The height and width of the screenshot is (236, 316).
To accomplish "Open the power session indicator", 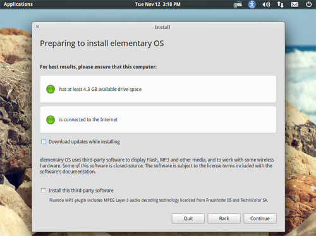I will [308, 4].
